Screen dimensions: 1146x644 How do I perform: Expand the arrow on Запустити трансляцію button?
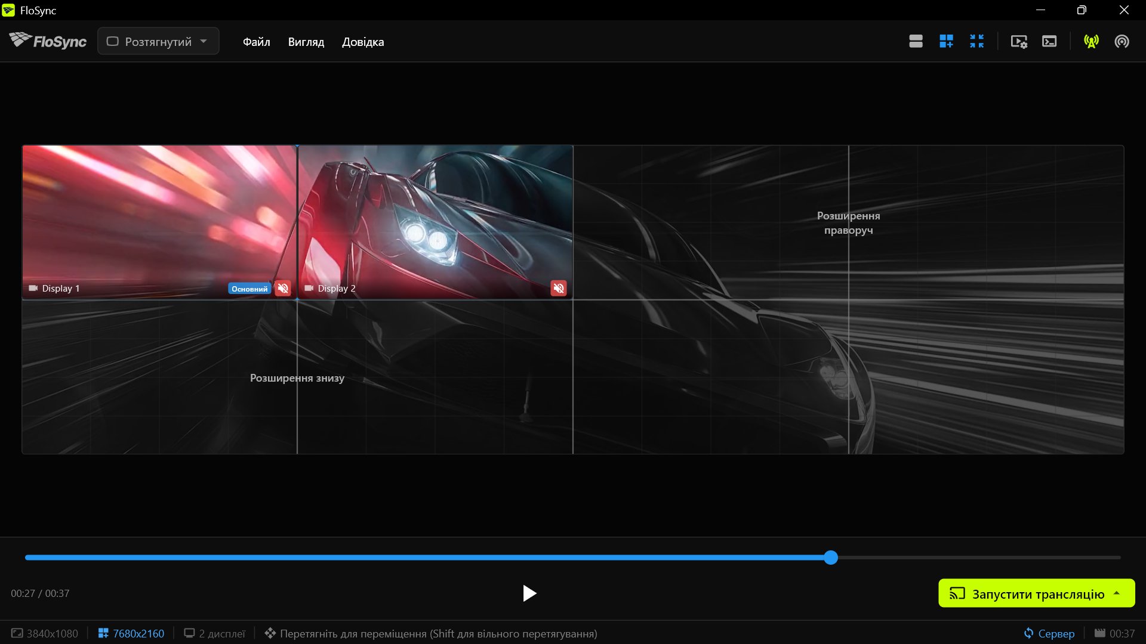1117,593
